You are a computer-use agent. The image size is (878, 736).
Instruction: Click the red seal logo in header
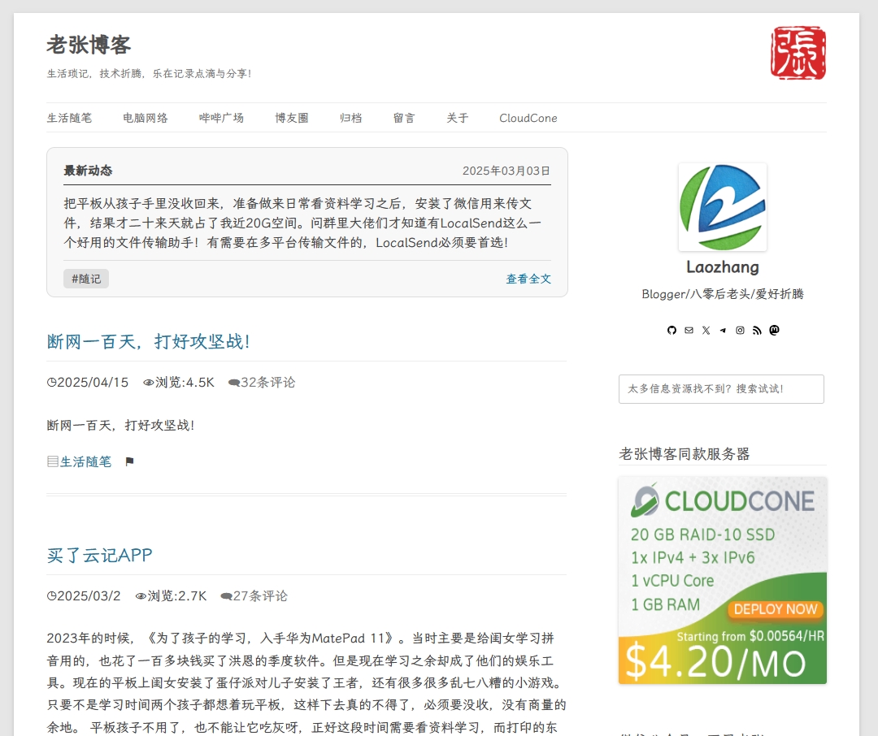pos(798,54)
